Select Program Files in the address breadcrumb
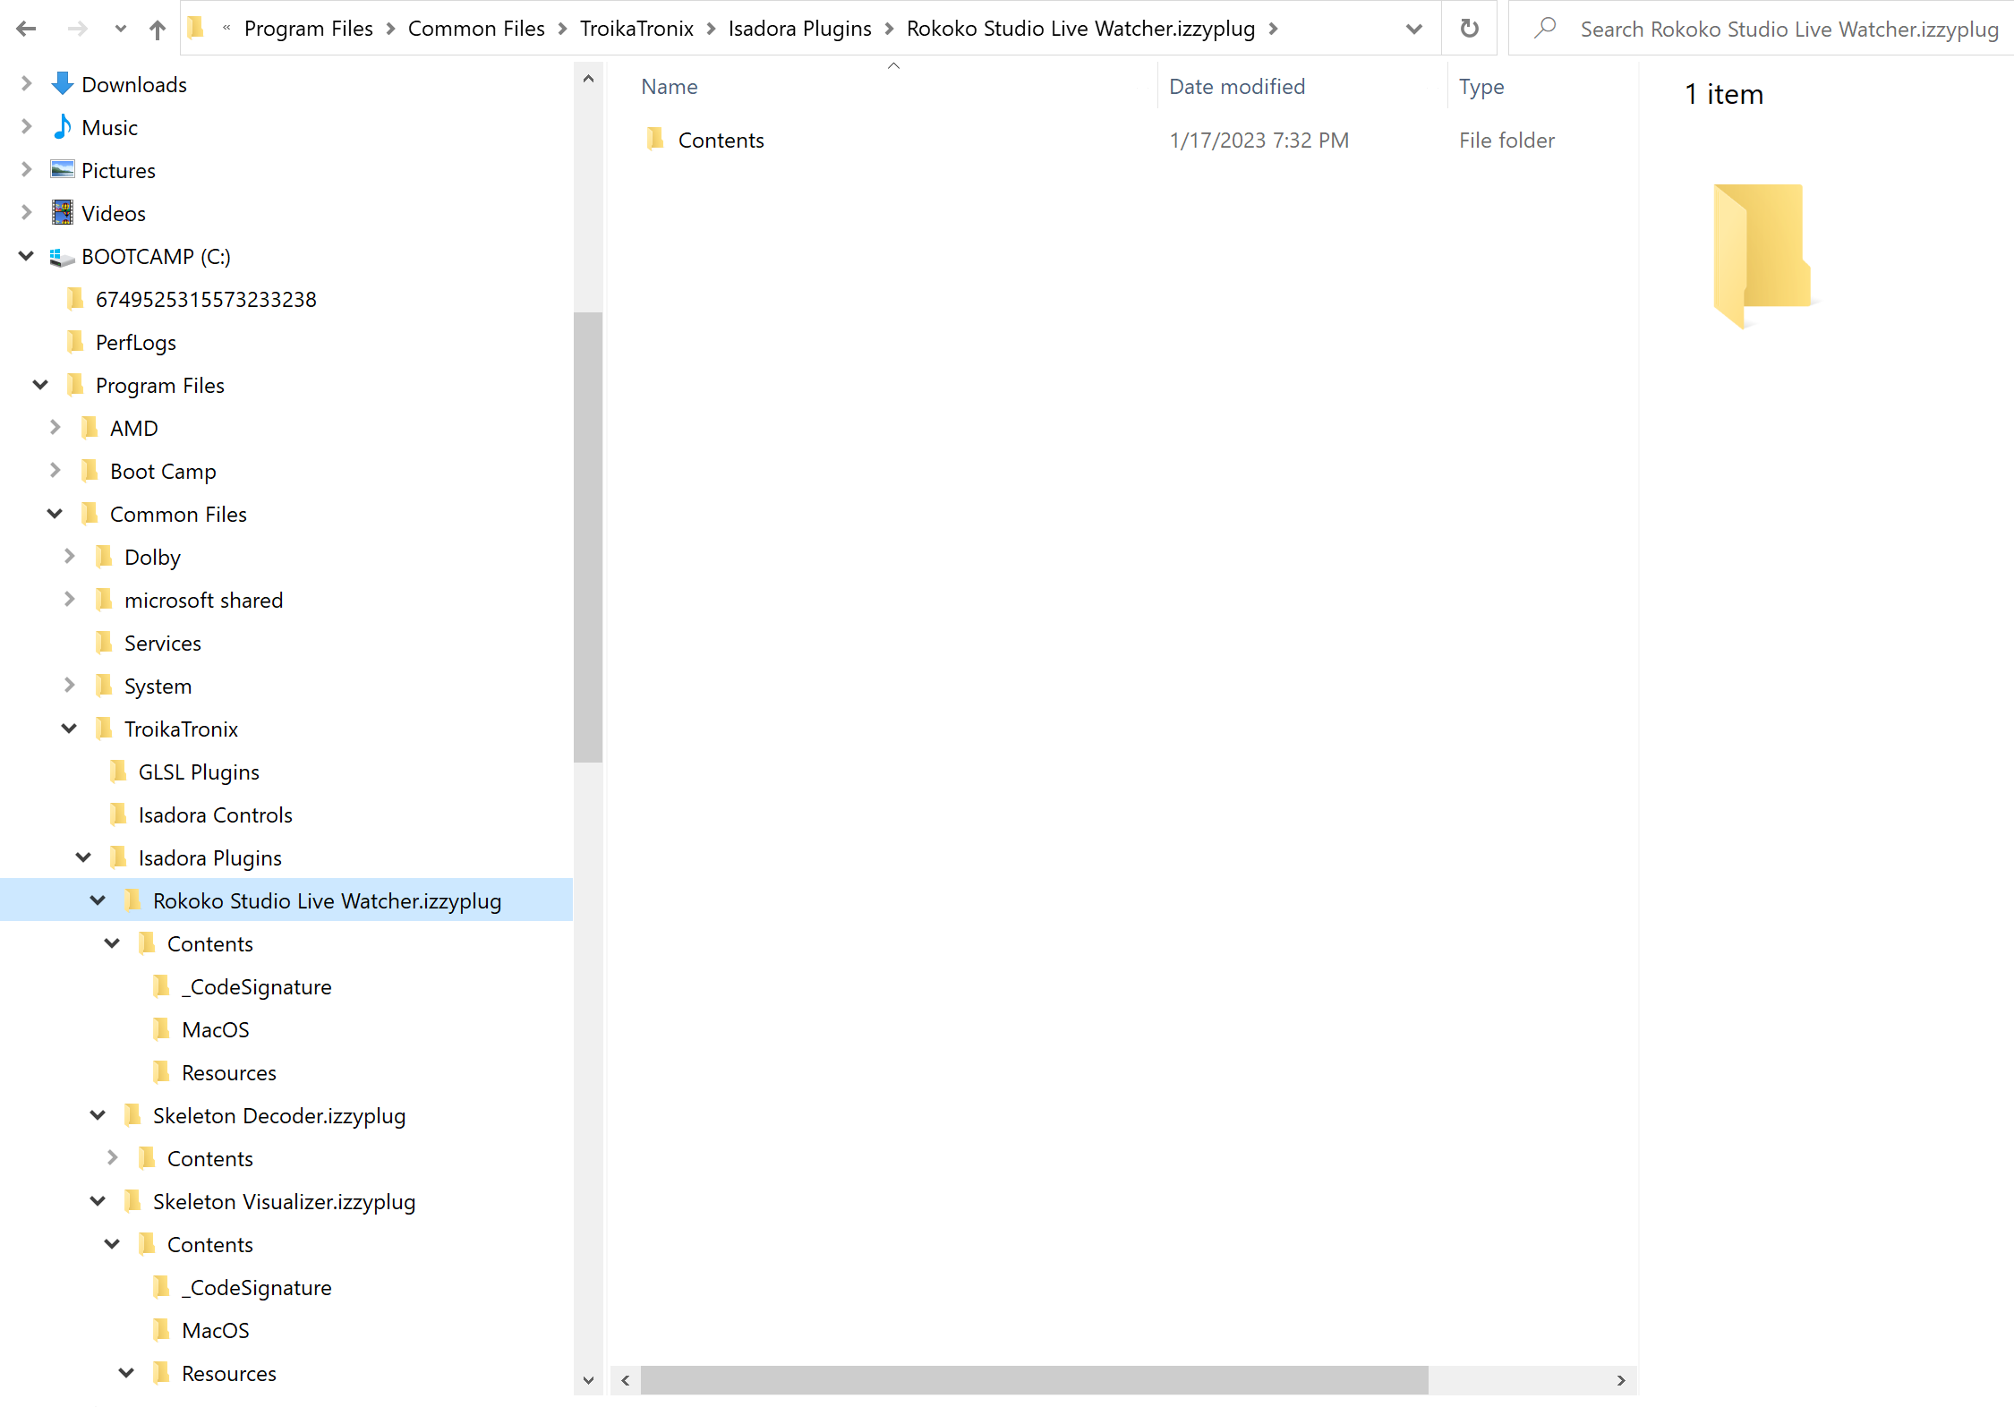The width and height of the screenshot is (2014, 1407). pos(308,29)
